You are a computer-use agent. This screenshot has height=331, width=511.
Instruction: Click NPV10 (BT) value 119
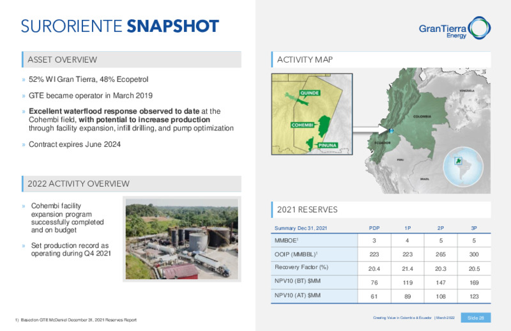pos(408,282)
